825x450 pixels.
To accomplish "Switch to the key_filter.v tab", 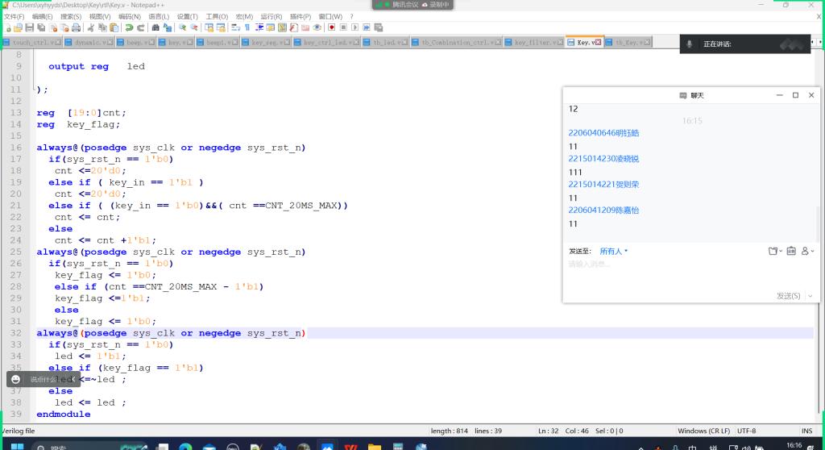I will tap(537, 42).
